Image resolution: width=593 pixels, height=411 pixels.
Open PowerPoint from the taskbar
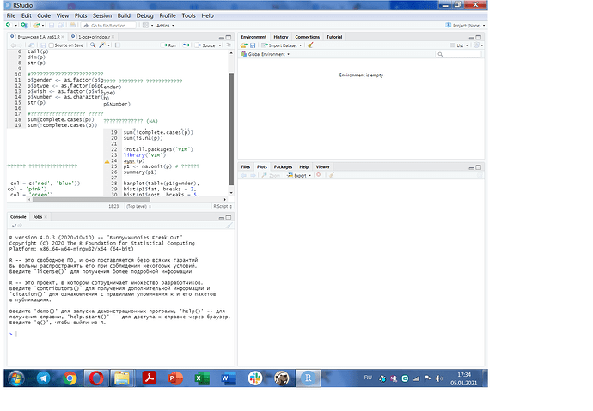click(x=175, y=378)
